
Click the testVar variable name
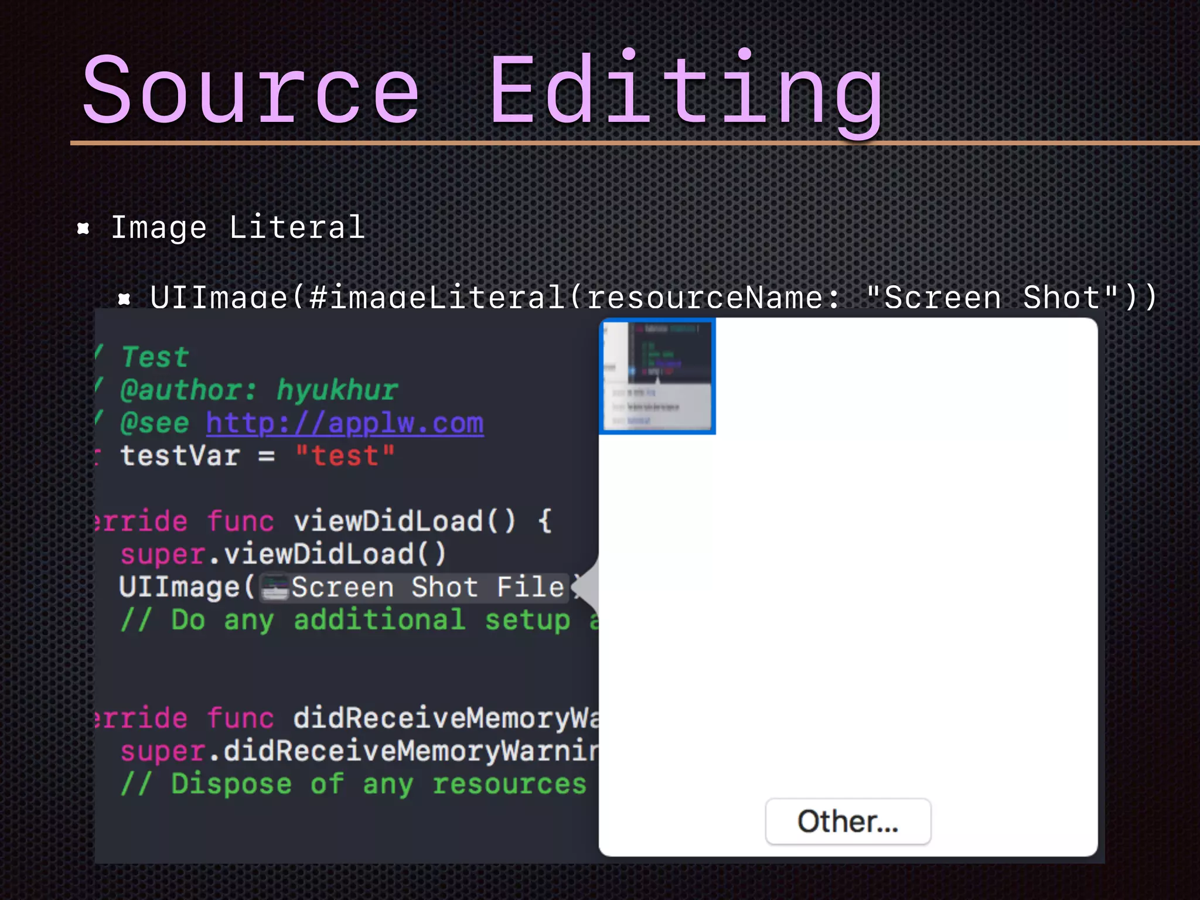(x=180, y=456)
